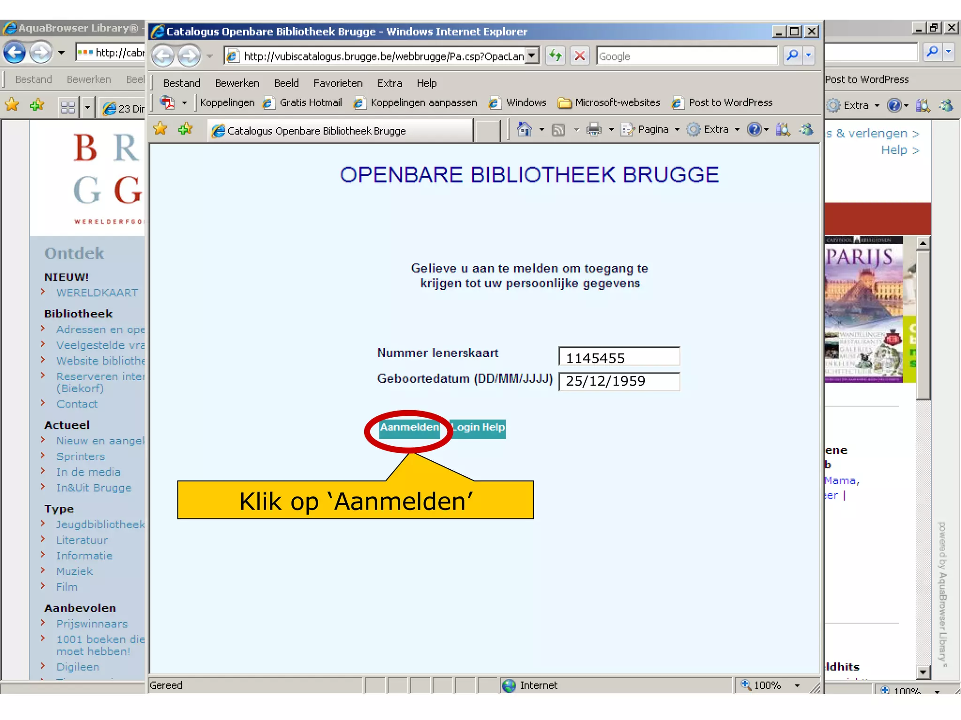
Task: Click the blue Help question icon
Action: [754, 129]
